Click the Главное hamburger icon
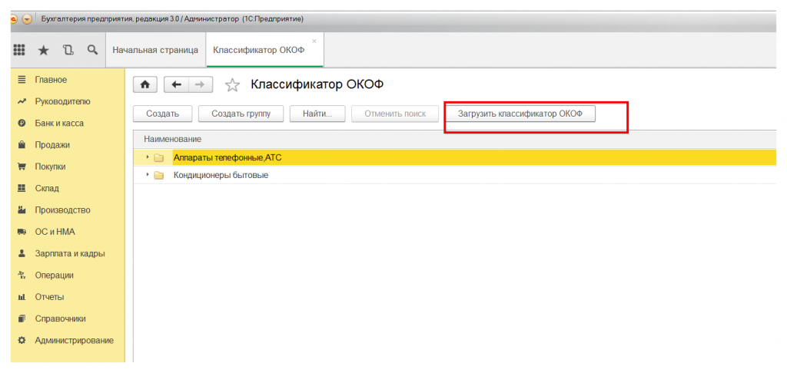 [22, 80]
